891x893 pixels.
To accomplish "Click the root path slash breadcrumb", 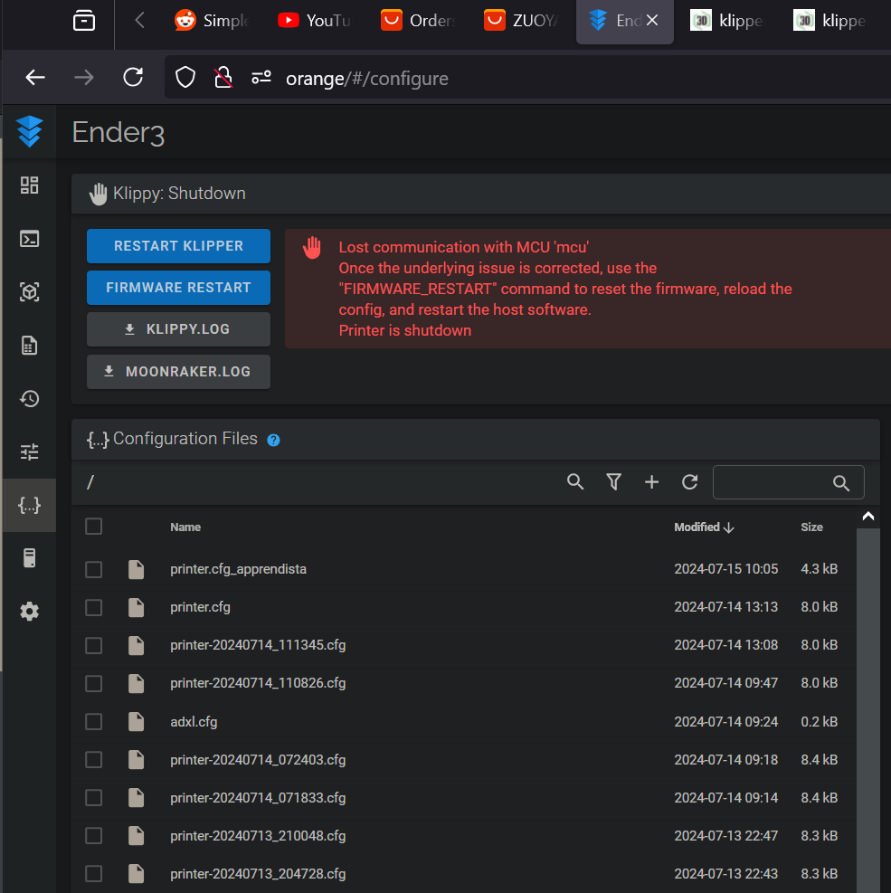I will click(90, 482).
